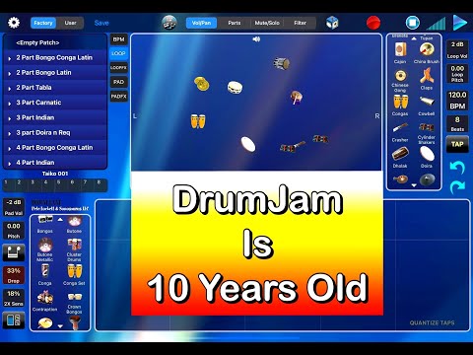473x355 pixels.
Task: Toggle the BPM side button
Action: [x=118, y=39]
